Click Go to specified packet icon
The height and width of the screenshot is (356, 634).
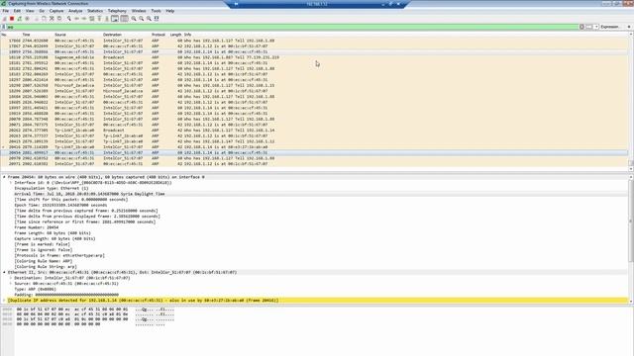(92, 19)
